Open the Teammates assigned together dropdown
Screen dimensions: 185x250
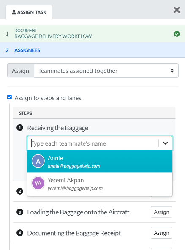coord(106,71)
